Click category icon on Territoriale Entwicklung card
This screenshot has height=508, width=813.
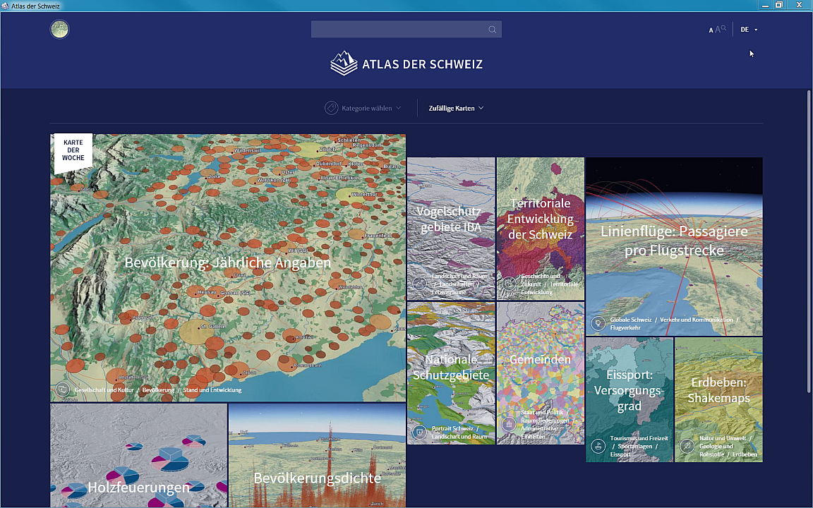(509, 284)
